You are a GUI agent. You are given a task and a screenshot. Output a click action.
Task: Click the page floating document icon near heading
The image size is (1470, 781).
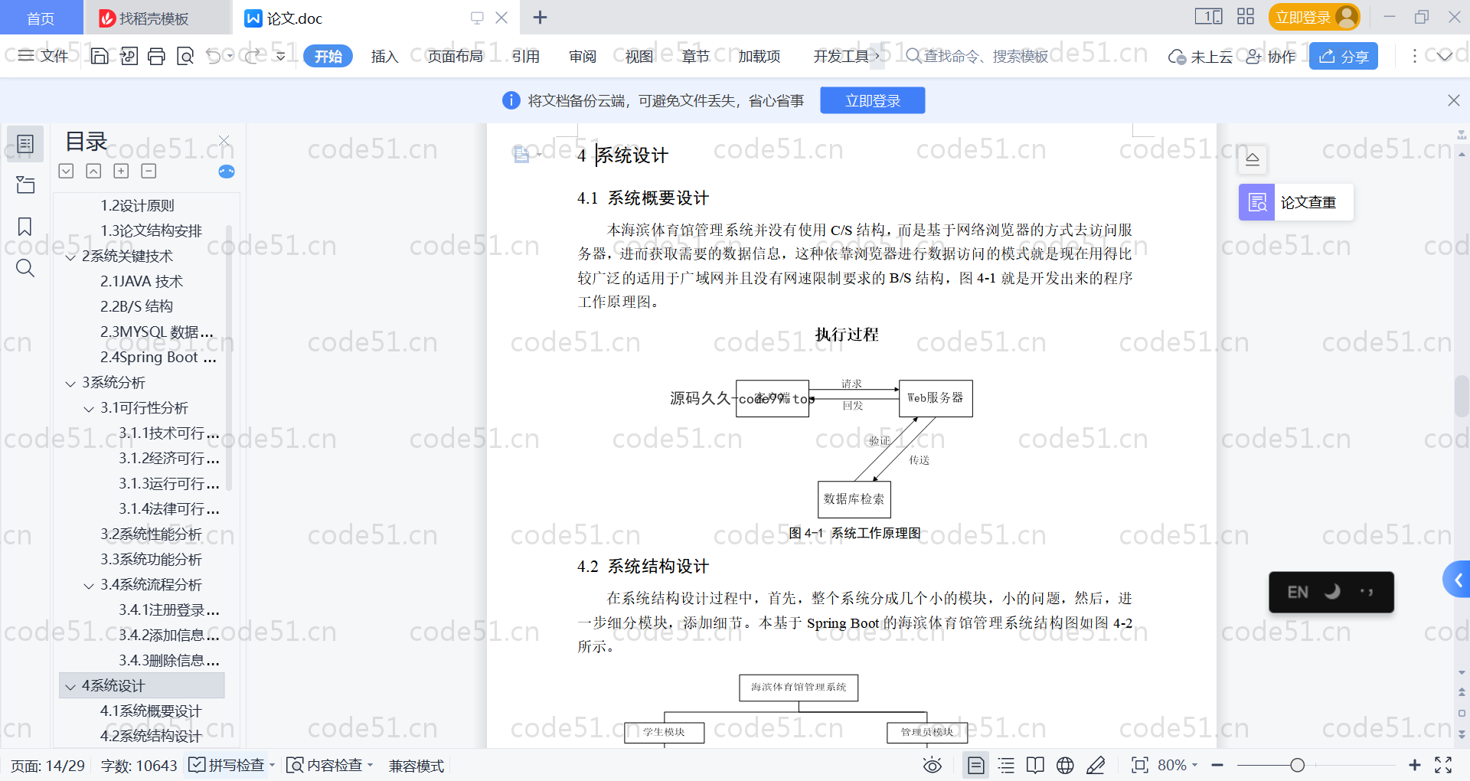(521, 155)
